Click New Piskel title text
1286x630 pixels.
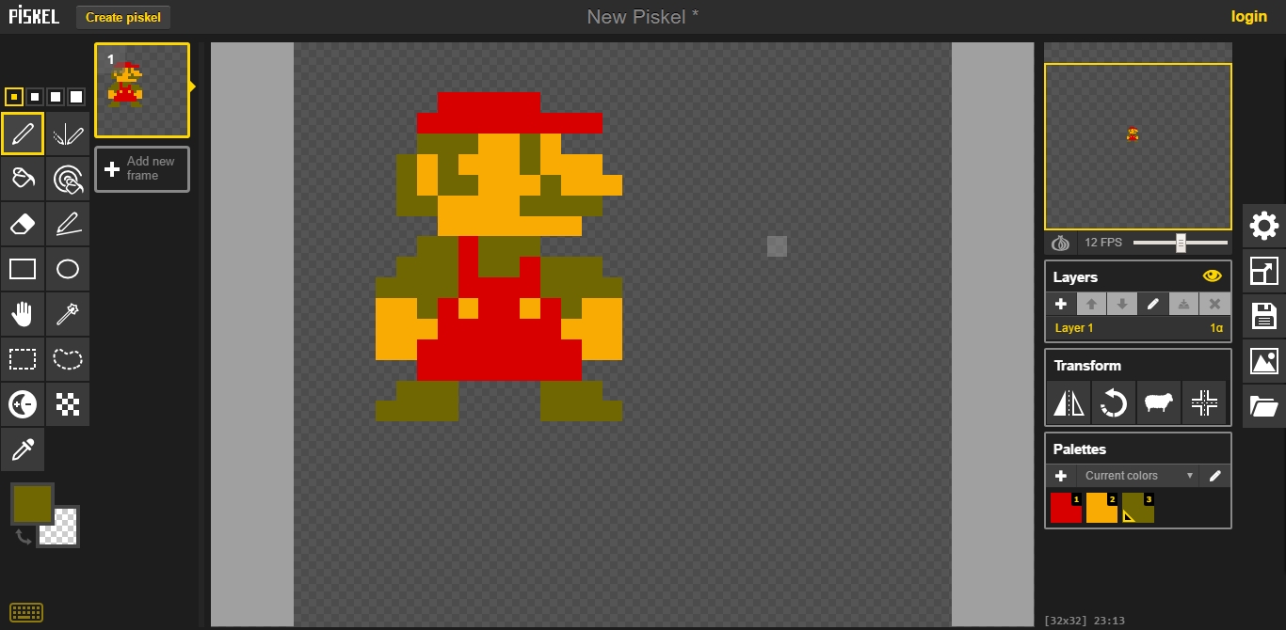coord(643,16)
